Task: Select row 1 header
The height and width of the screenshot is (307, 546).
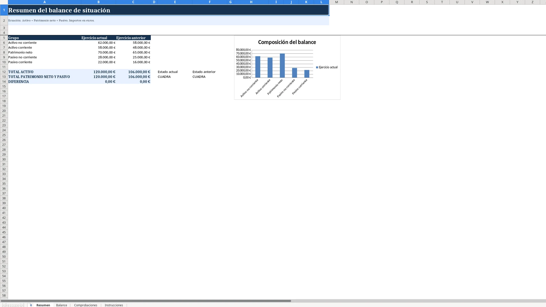Action: tap(4, 10)
